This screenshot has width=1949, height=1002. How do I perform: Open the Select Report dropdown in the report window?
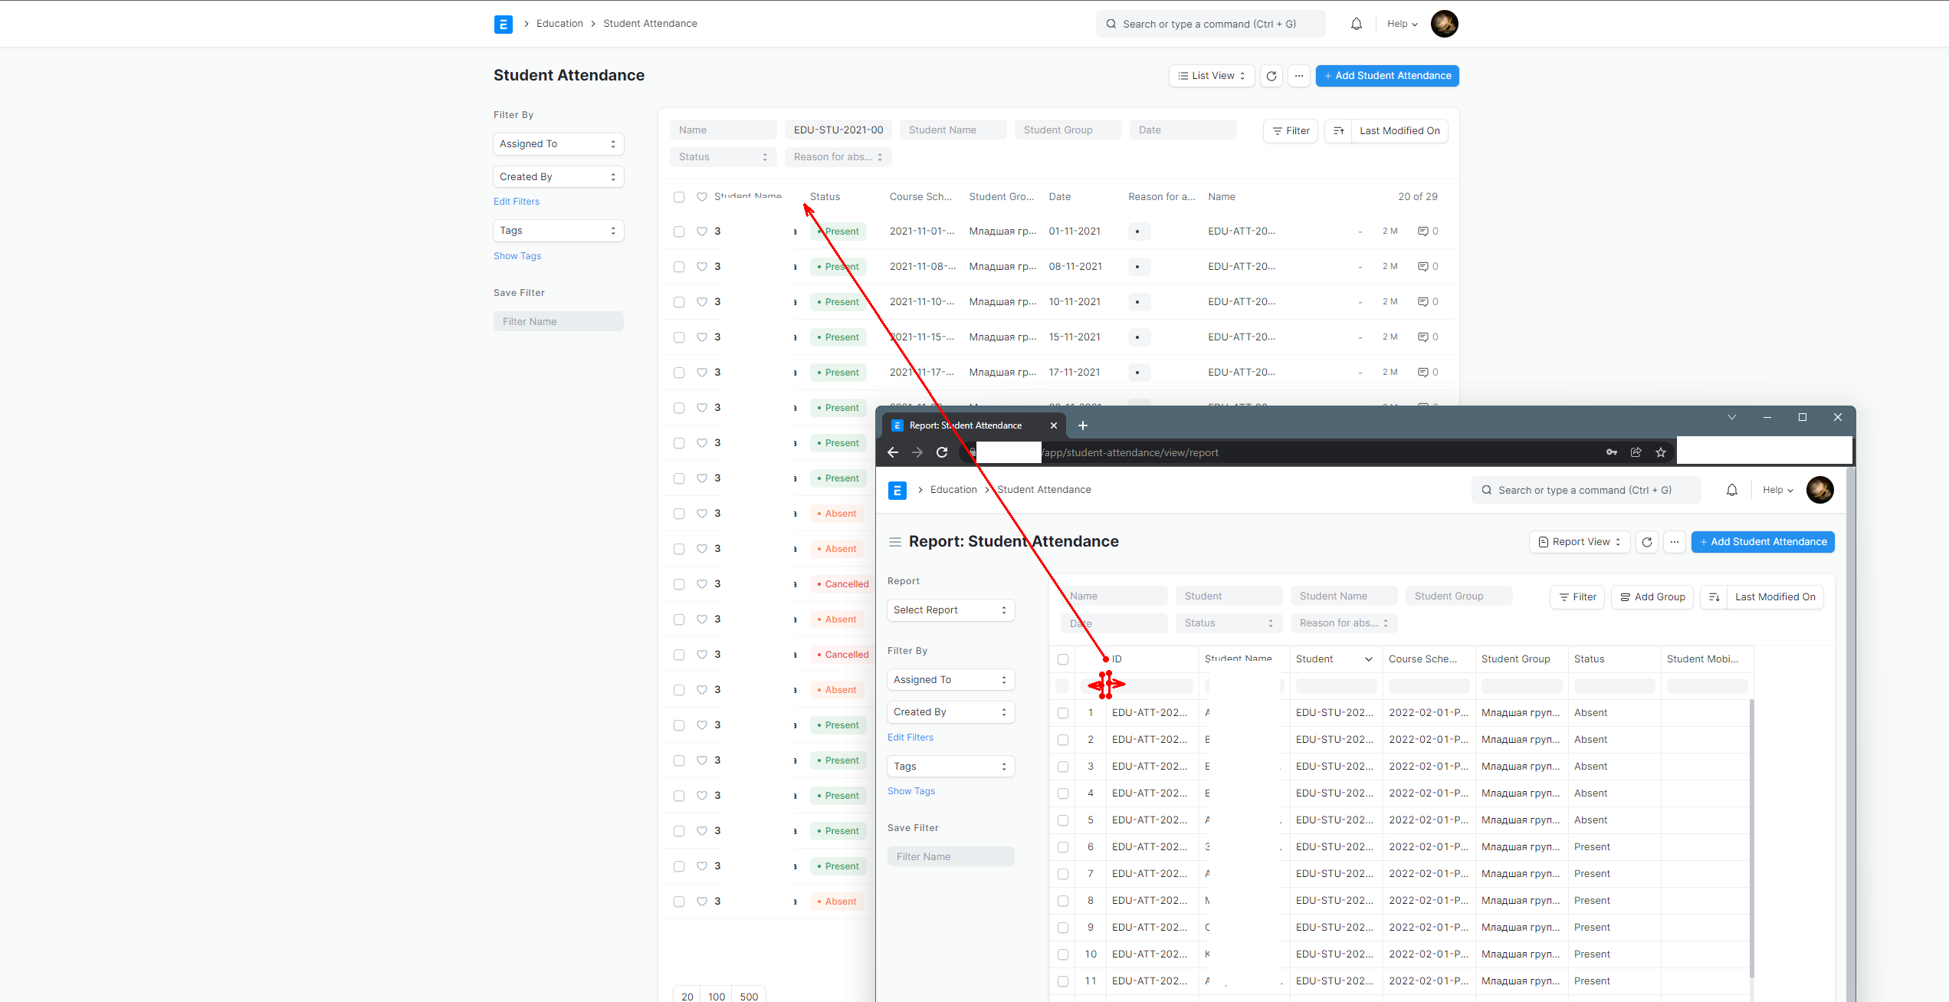(950, 609)
